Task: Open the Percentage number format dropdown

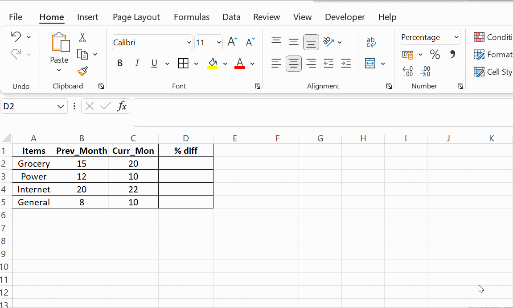Action: [x=456, y=37]
